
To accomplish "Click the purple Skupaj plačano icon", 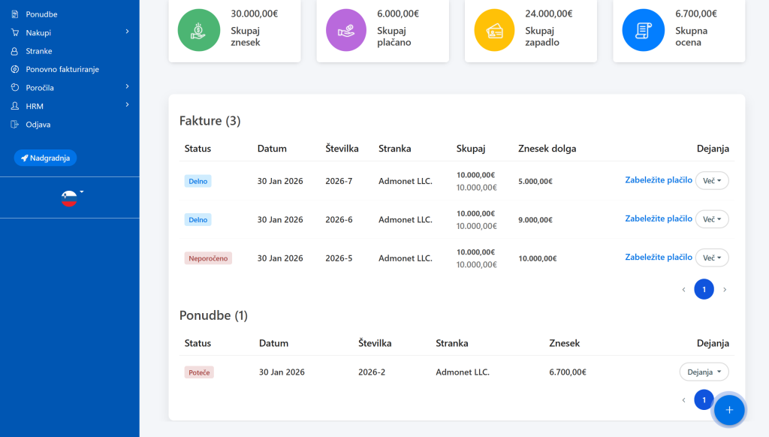I will pos(346,30).
